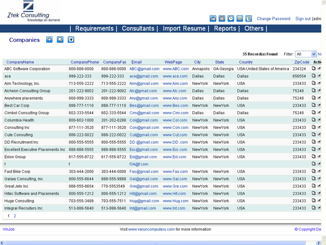
Task: Sort table by CompanyName column header
Action: coord(20,62)
